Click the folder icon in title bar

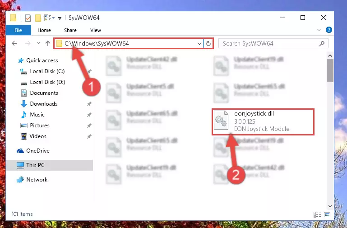click(13, 18)
